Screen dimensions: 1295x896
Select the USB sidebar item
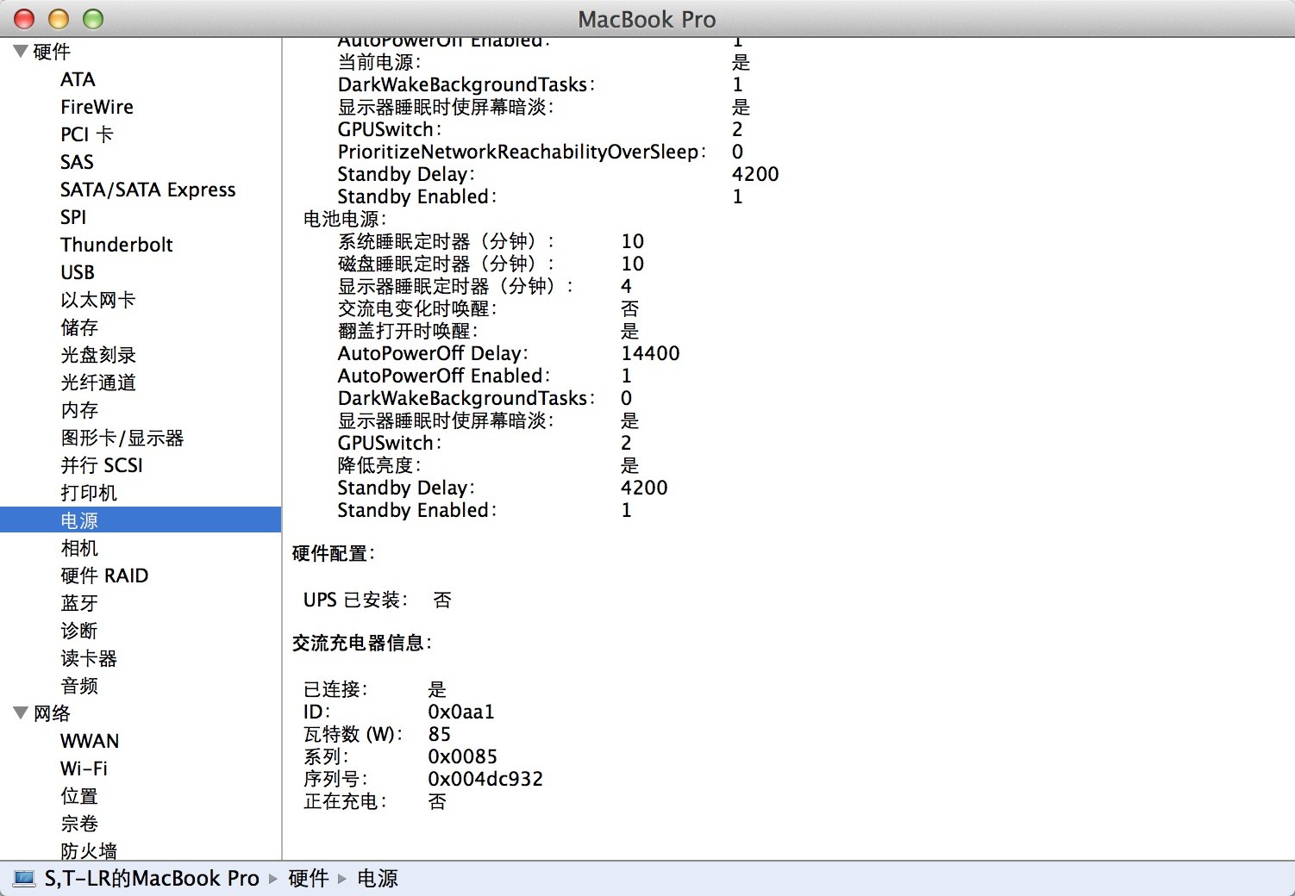point(78,272)
